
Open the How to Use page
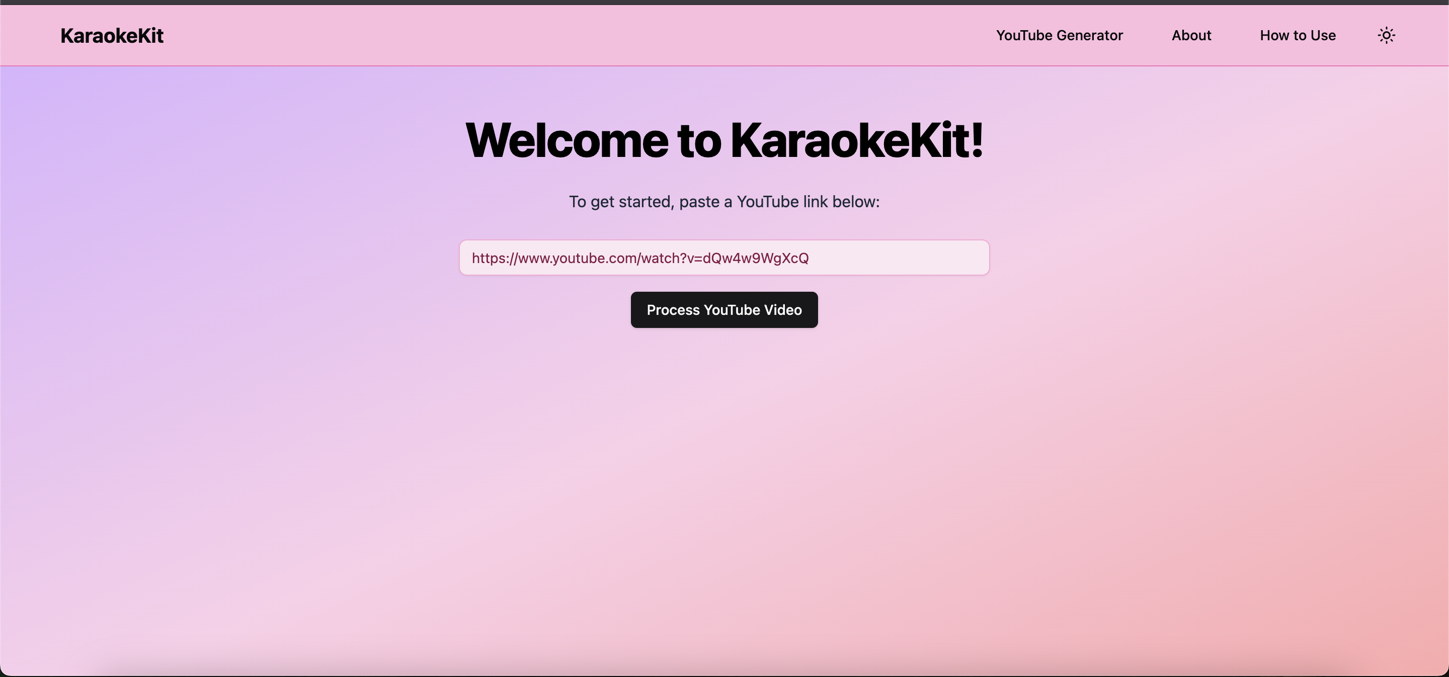(x=1297, y=35)
